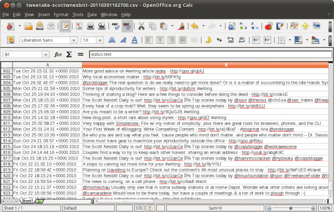The image size is (334, 212).
Task: Open the Format menu
Action: pyautogui.click(x=61, y=15)
